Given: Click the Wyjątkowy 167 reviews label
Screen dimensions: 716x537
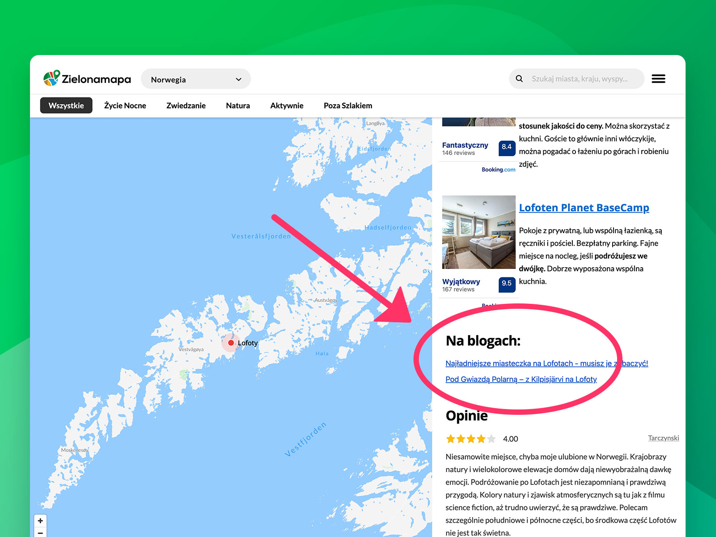Looking at the screenshot, I should pos(461,285).
